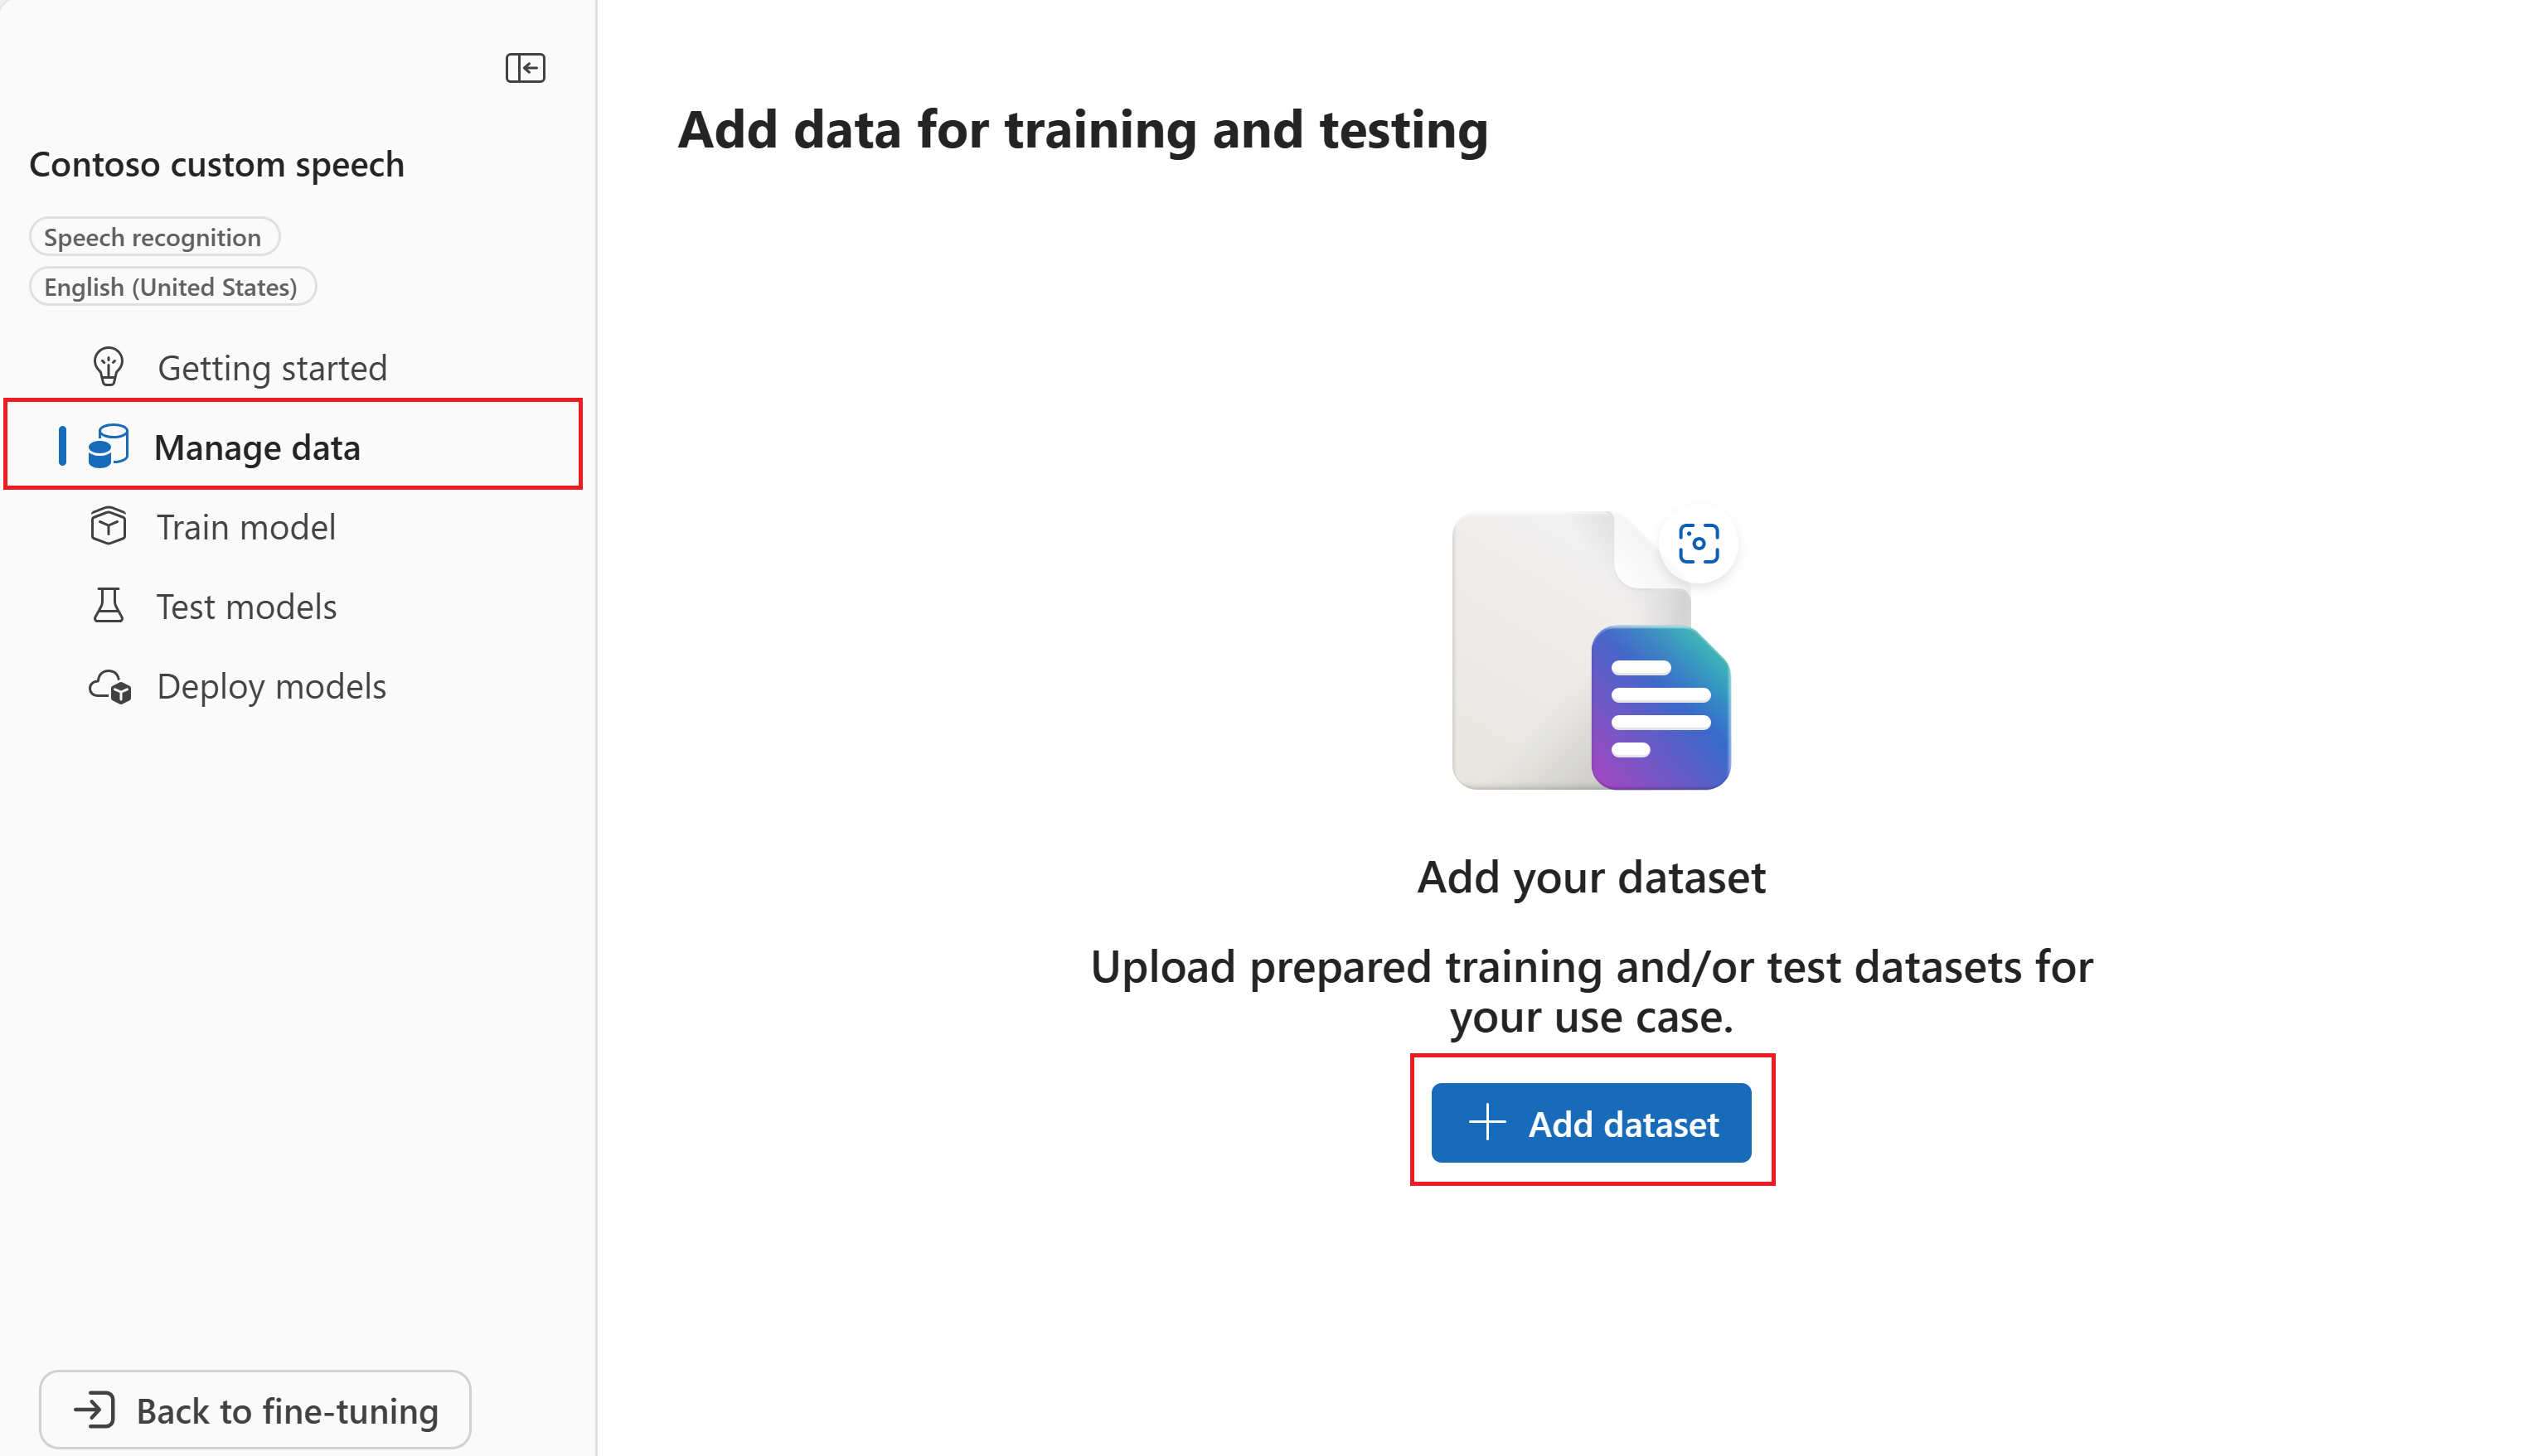2526x1456 pixels.
Task: Navigate to the Deploy models section
Action: 271,687
